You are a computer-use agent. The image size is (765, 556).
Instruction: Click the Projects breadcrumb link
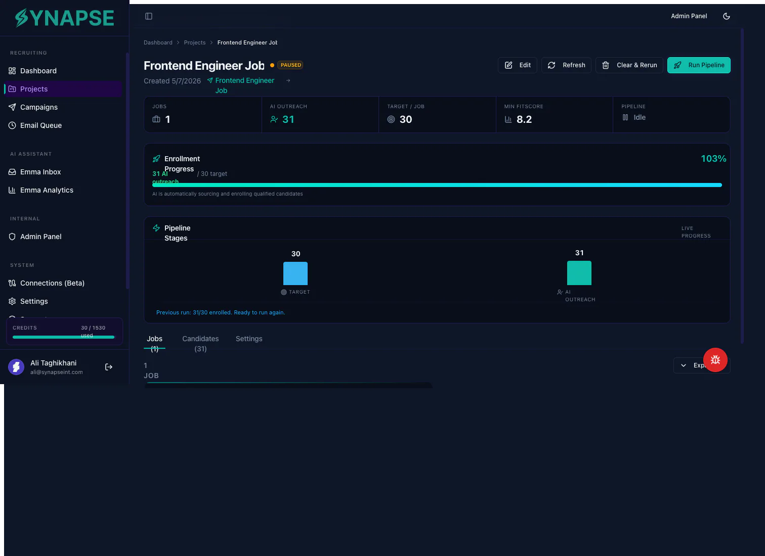pyautogui.click(x=195, y=42)
